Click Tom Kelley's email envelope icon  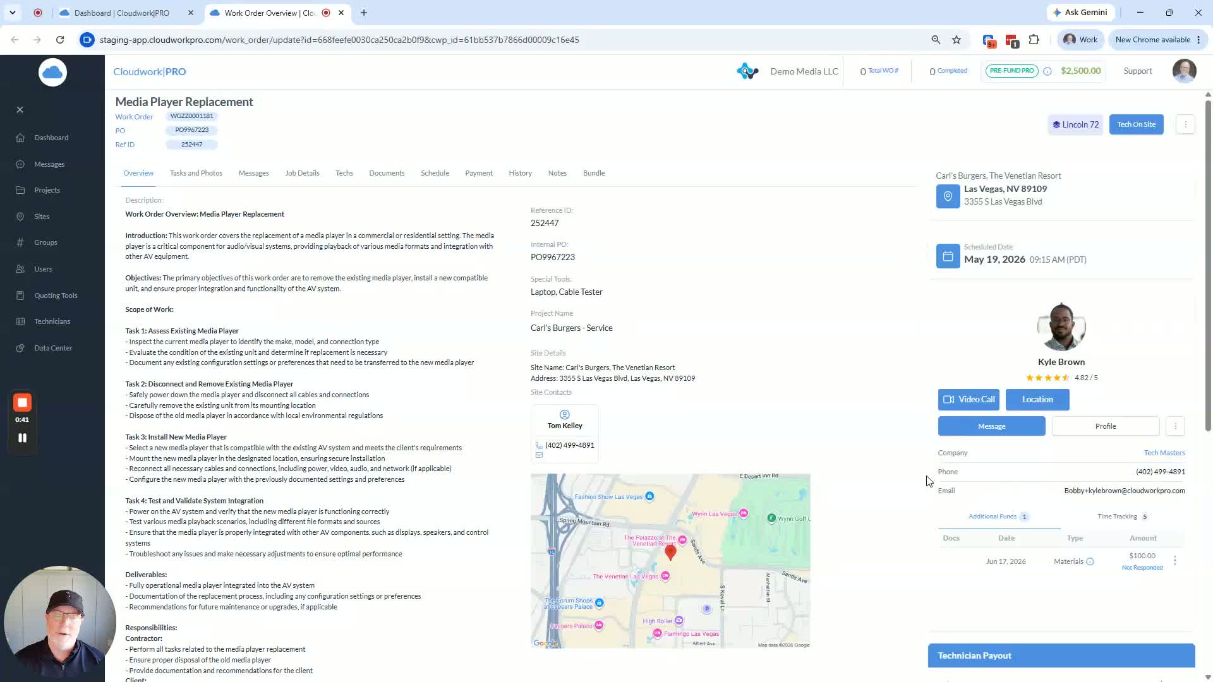[x=539, y=455]
